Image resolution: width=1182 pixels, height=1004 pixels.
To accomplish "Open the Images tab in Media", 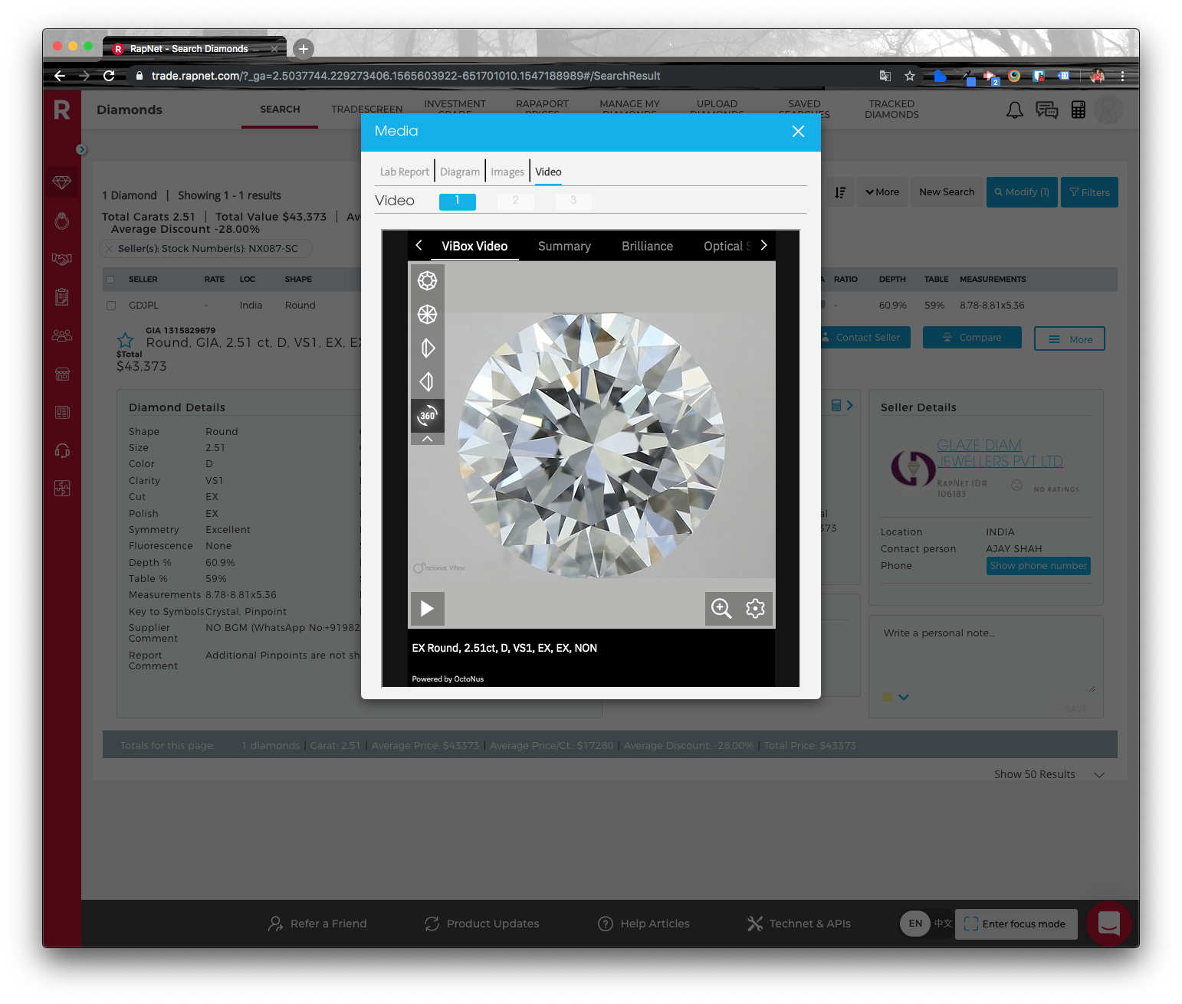I will [507, 172].
